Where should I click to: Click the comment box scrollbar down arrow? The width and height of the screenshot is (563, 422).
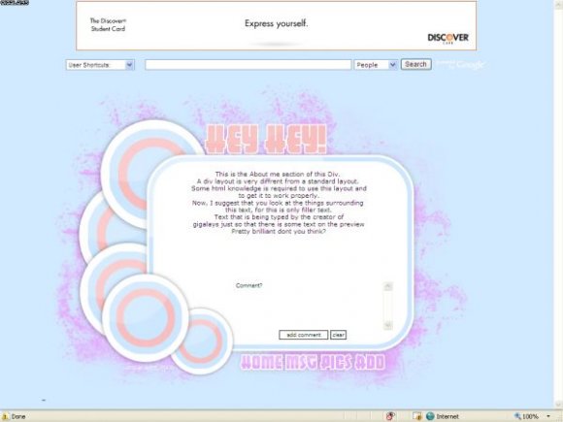pos(387,325)
